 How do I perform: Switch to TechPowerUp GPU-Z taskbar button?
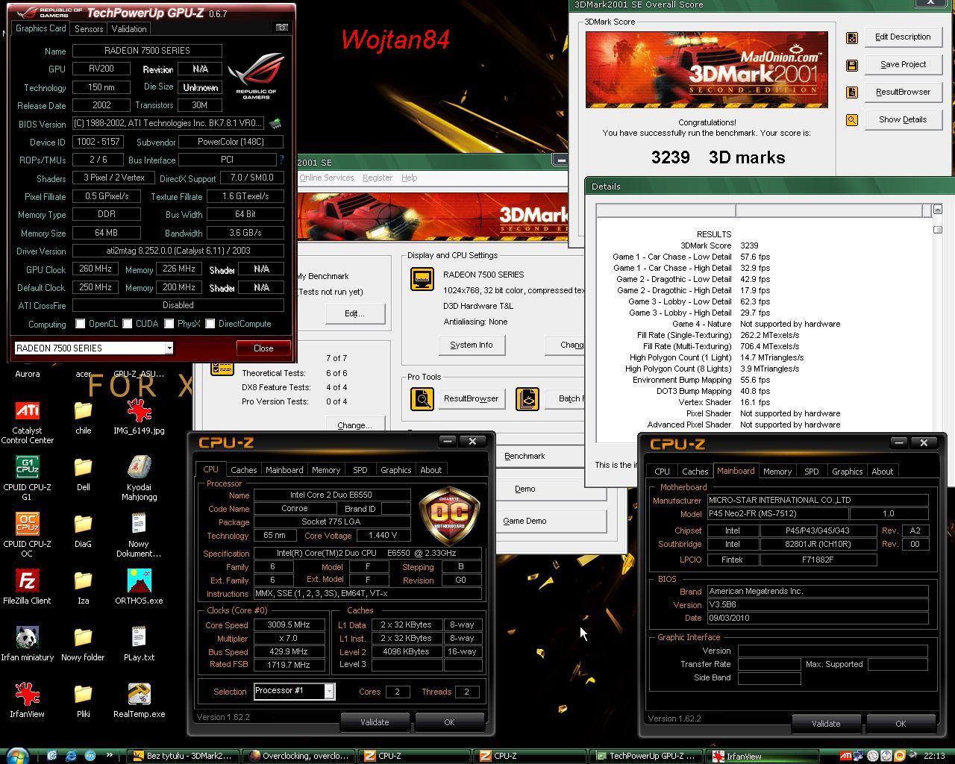tap(647, 756)
